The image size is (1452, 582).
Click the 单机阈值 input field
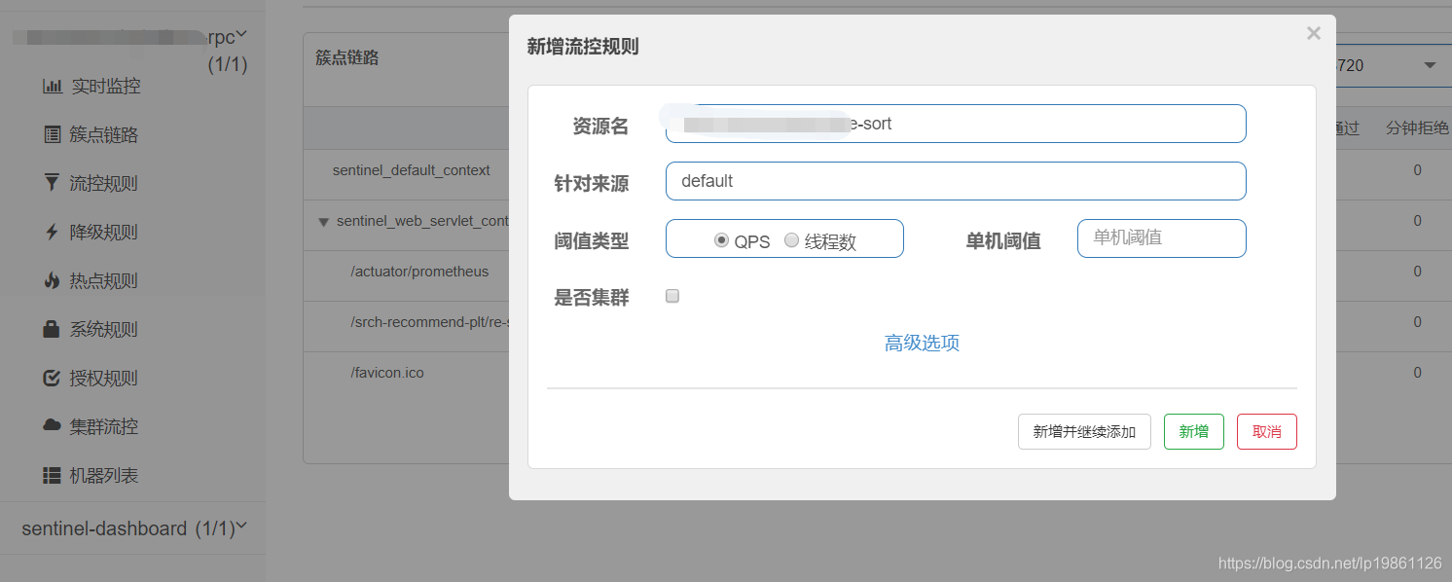[x=1162, y=238]
